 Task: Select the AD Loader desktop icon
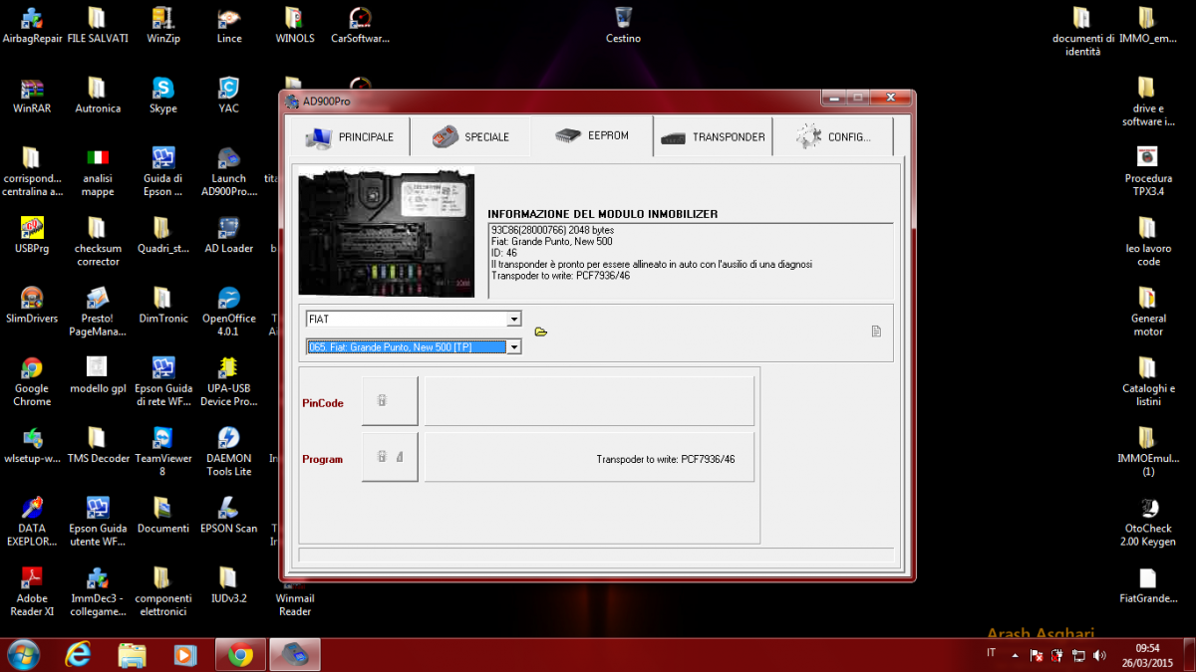[x=229, y=236]
